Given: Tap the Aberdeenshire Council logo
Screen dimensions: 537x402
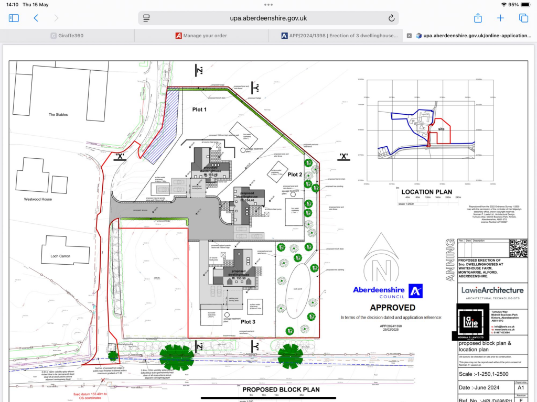Looking at the screenshot, I should [387, 291].
